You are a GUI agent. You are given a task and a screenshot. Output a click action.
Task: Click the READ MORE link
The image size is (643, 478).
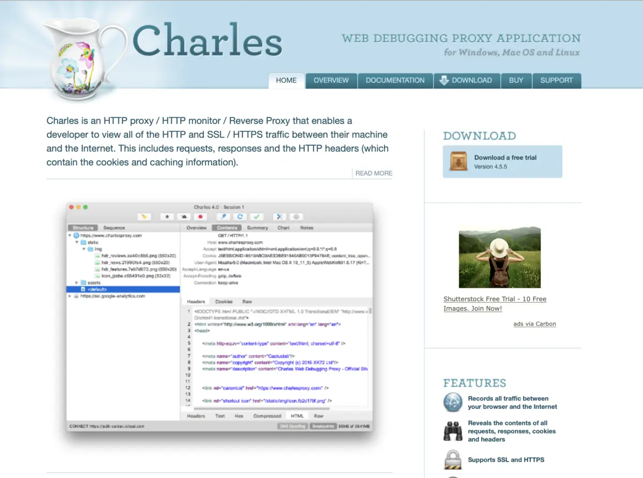coord(374,173)
